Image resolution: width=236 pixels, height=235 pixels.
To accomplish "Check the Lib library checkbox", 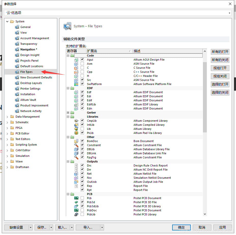I will point(82,129).
